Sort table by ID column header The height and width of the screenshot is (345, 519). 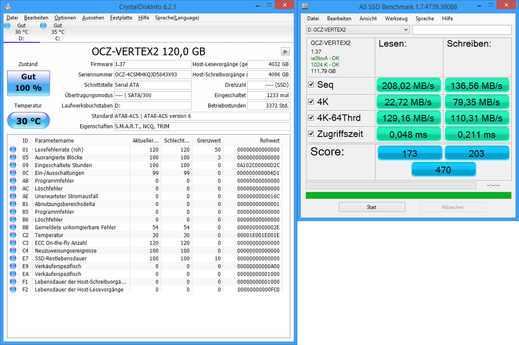click(25, 140)
